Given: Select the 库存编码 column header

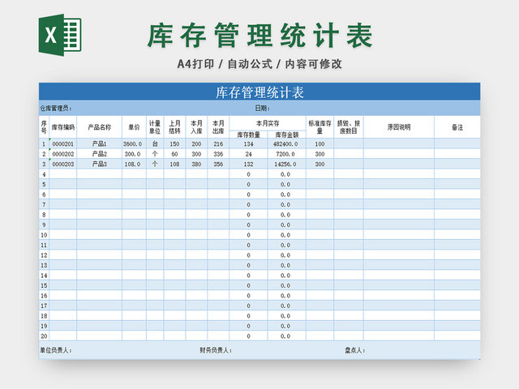Looking at the screenshot, I should click(63, 127).
